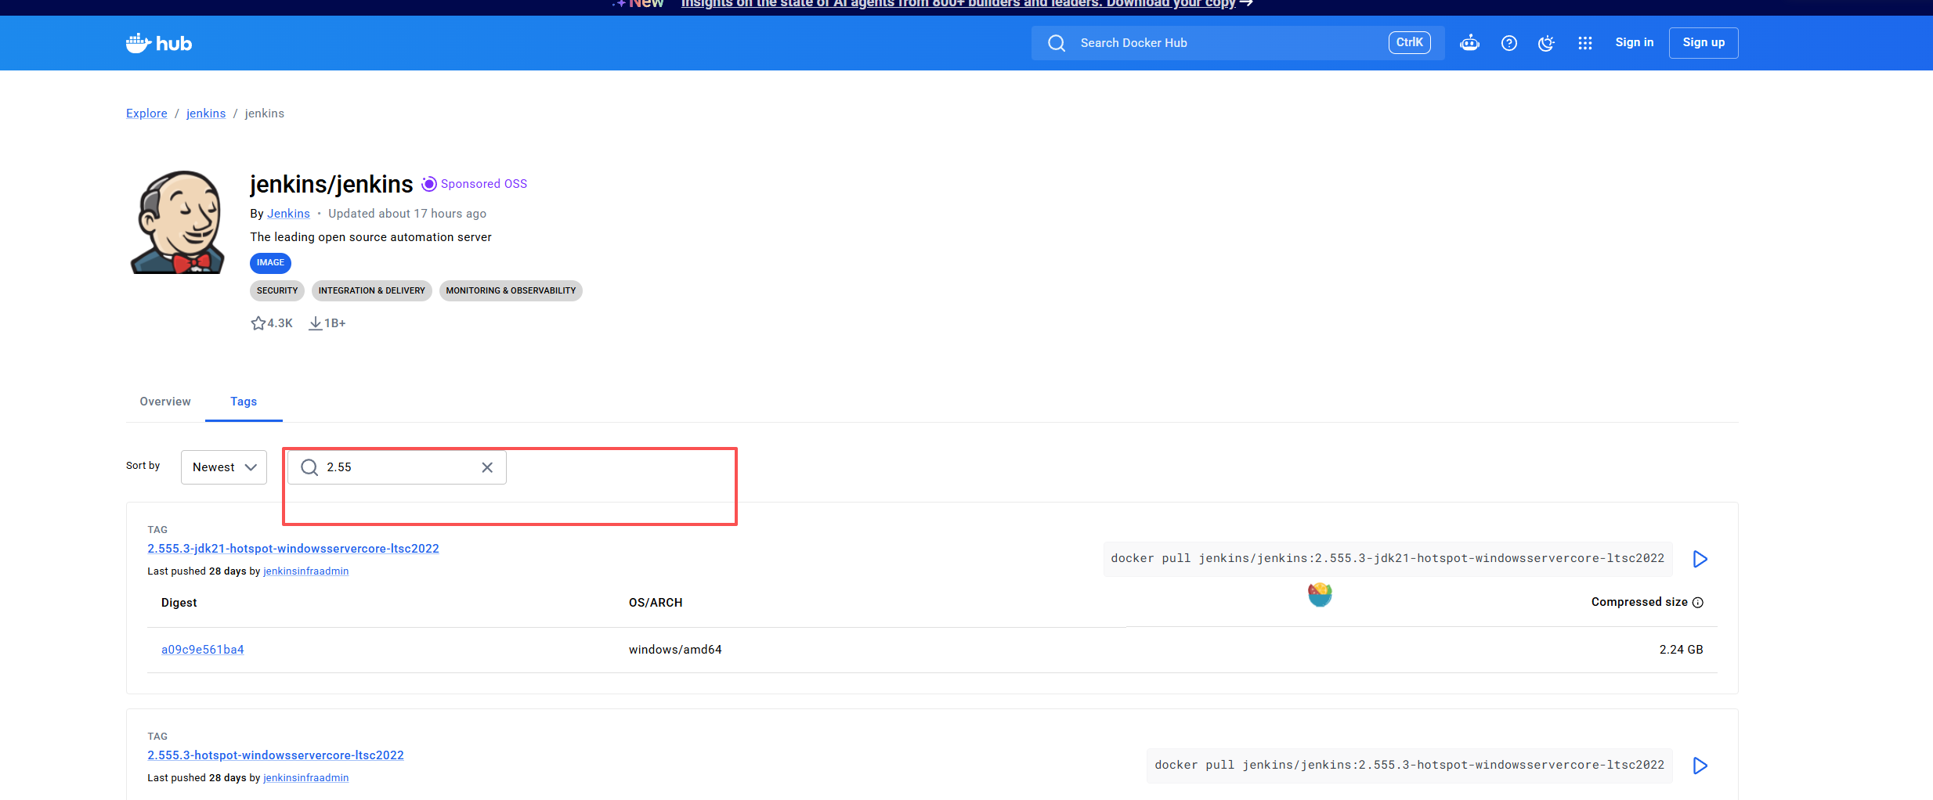The width and height of the screenshot is (1933, 800).
Task: Copy the docker pull jdk21-hotspot command box
Action: click(1388, 559)
